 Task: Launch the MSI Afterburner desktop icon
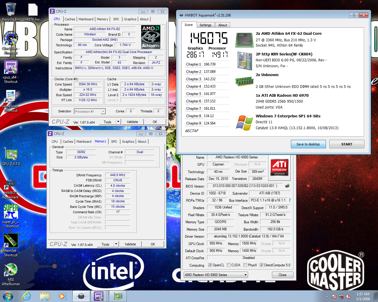pos(11,274)
